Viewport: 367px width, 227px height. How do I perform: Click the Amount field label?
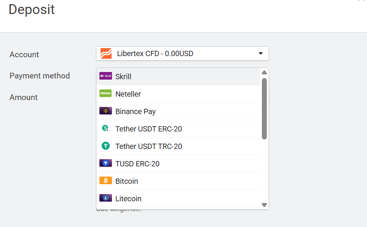pos(24,97)
